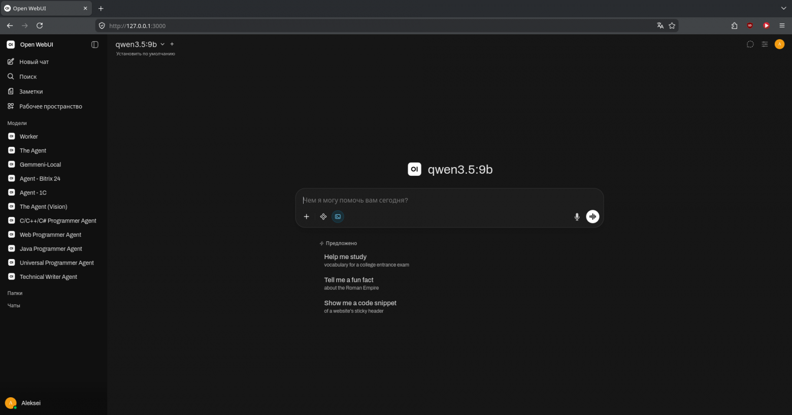Select Web Programmer Agent model
Viewport: 792px width, 415px height.
[x=53, y=235]
